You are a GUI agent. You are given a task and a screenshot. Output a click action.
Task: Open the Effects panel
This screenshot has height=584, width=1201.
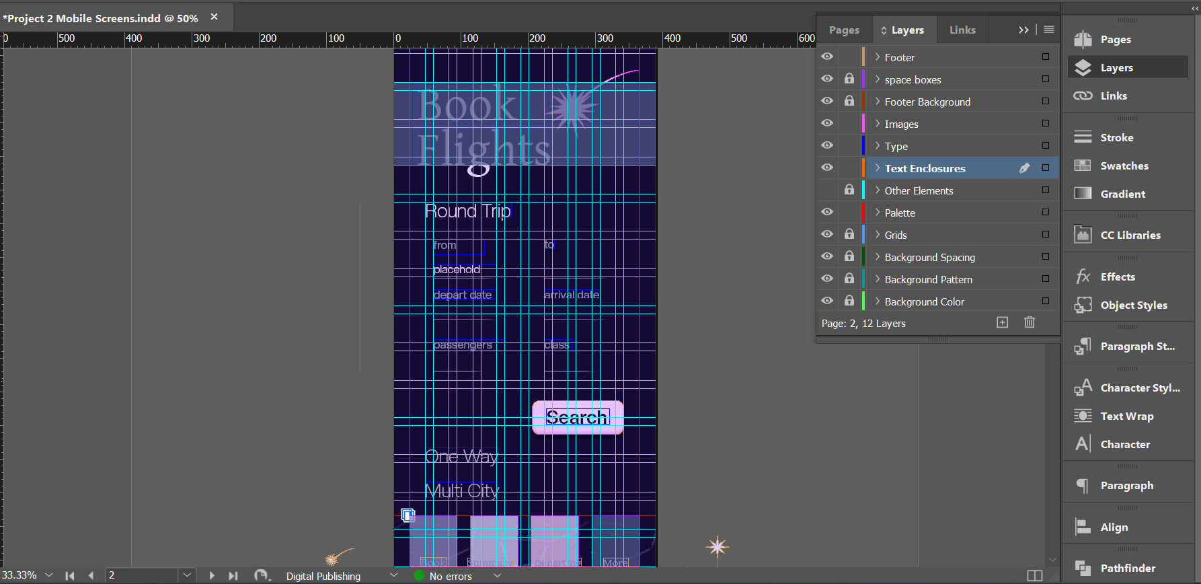point(1117,277)
